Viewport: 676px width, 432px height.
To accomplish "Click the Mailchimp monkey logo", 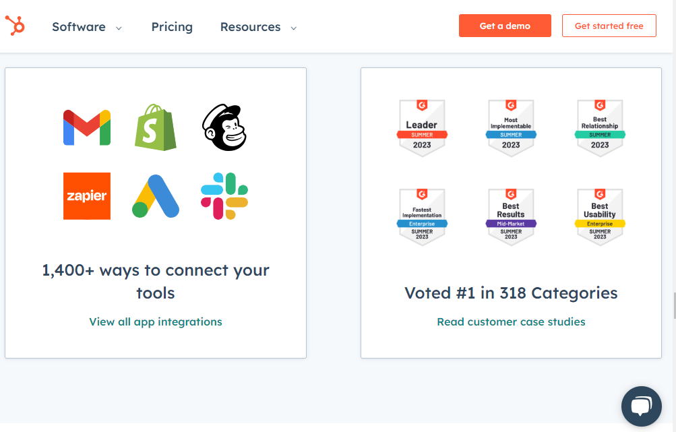I will tap(224, 127).
